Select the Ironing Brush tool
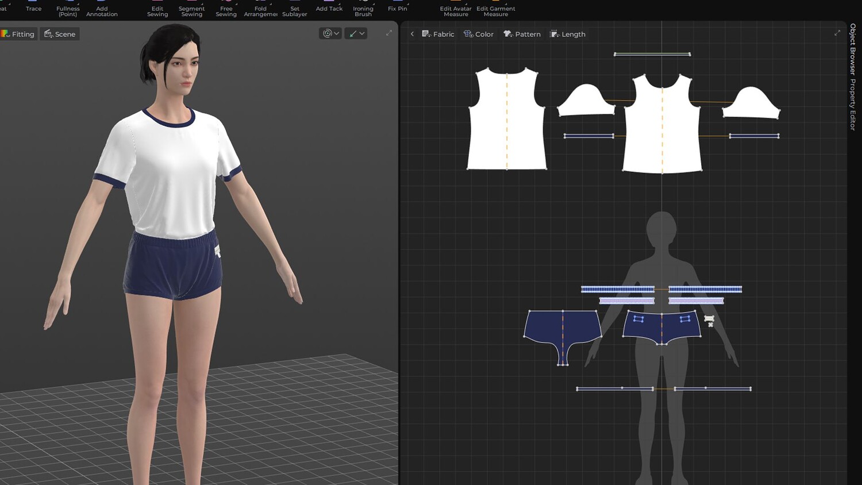The image size is (862, 485). (363, 11)
